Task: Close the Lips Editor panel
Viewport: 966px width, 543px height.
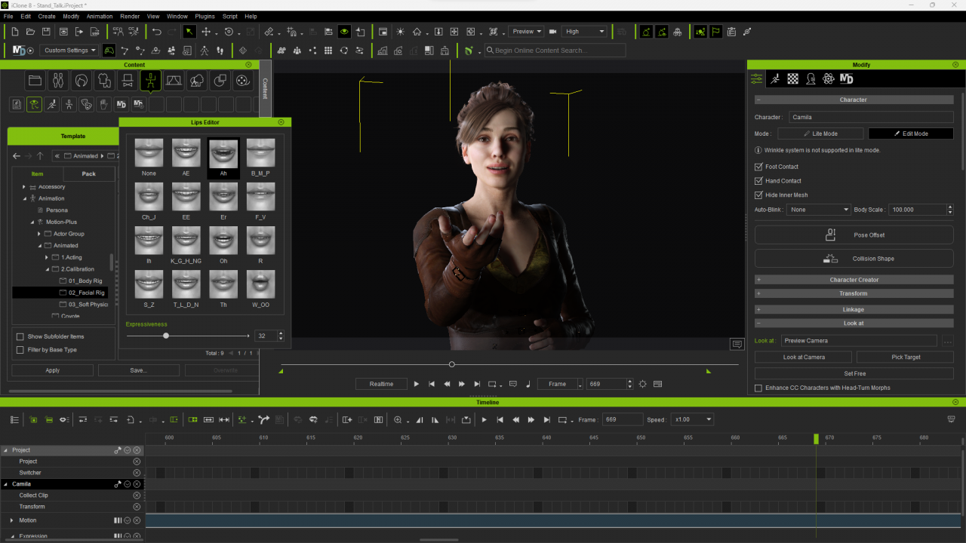Action: tap(281, 122)
